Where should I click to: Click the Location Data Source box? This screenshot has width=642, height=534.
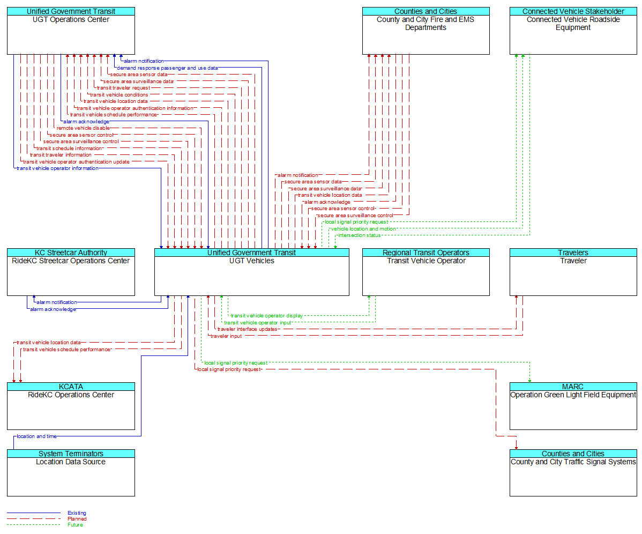71,473
